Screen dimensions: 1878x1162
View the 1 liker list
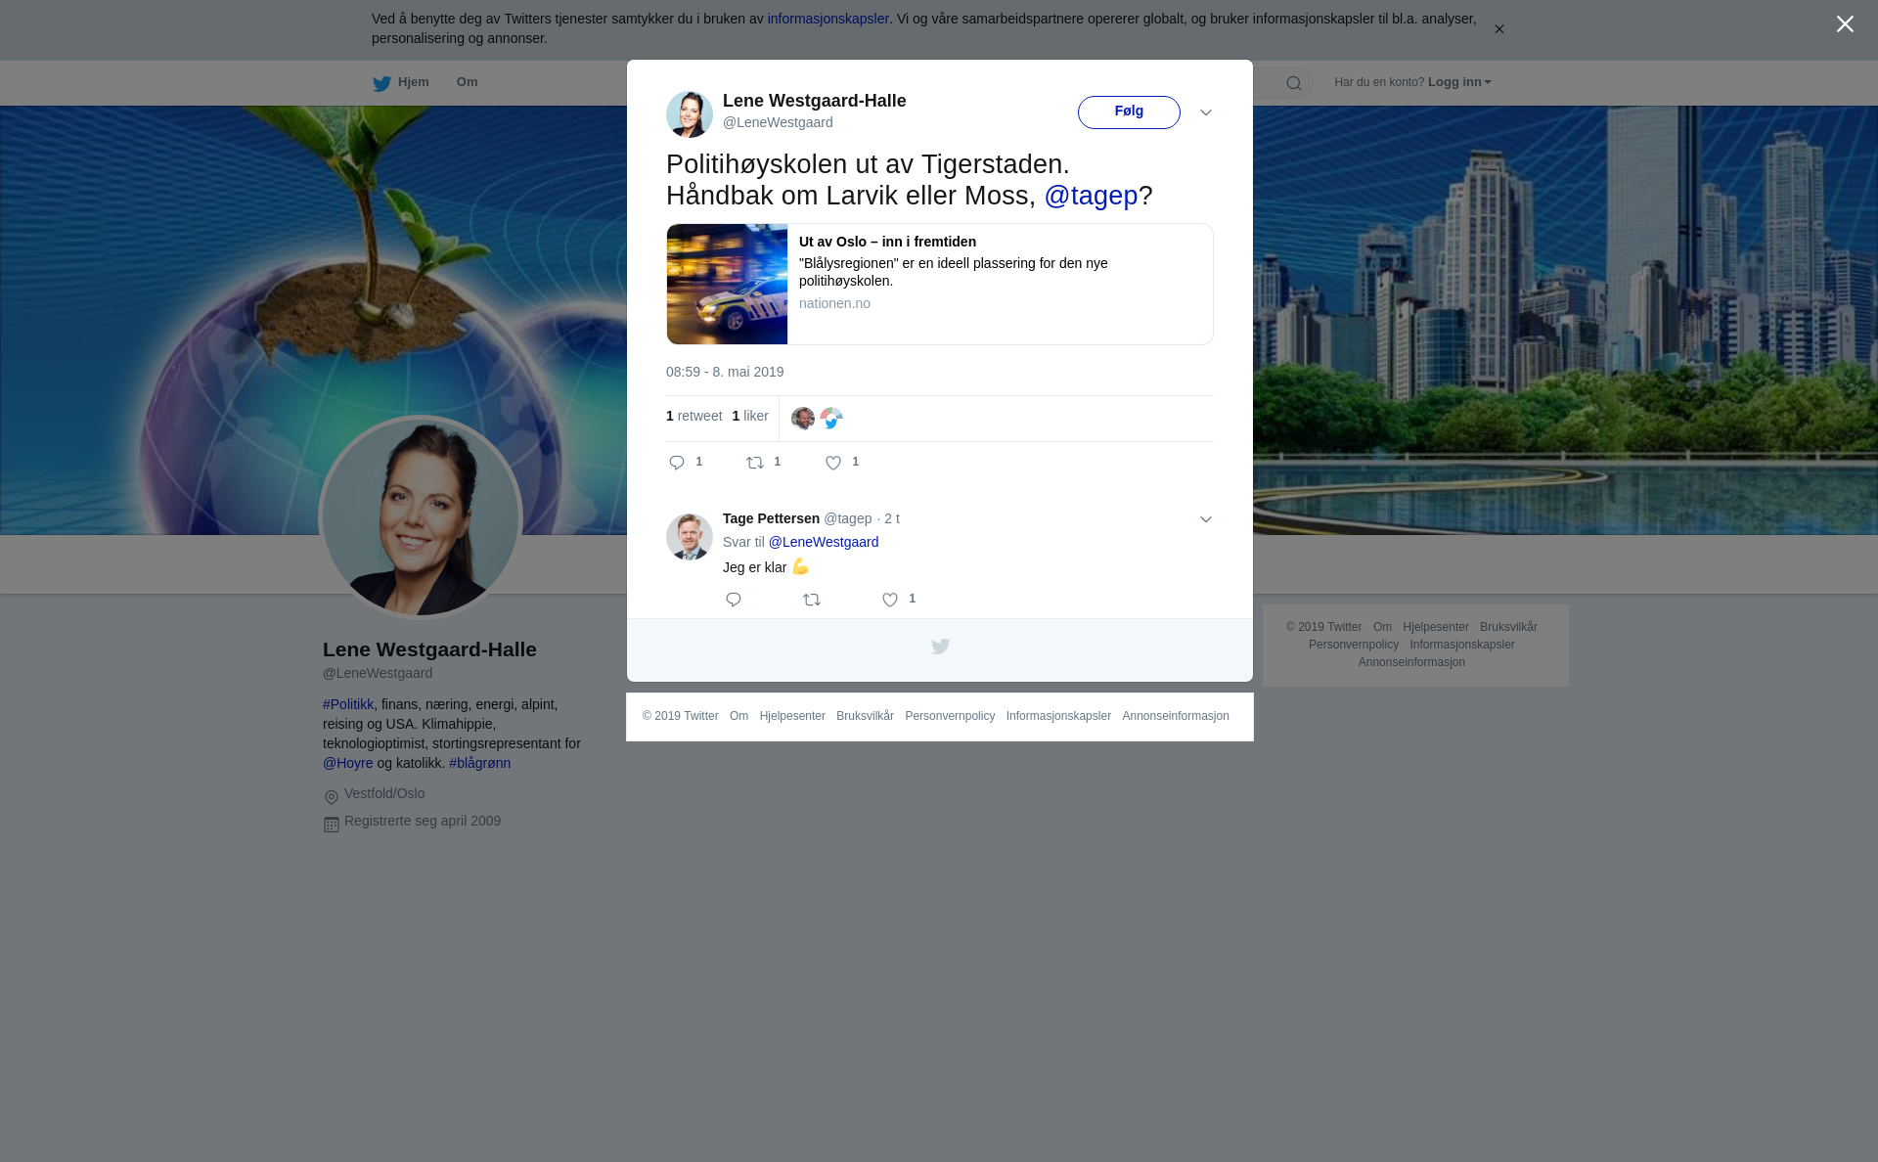(750, 416)
